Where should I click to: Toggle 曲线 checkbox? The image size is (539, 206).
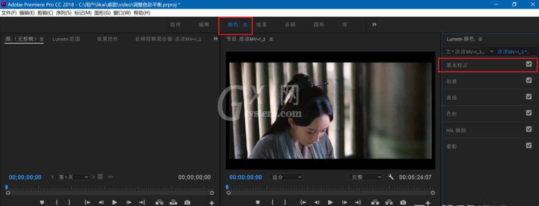coord(529,97)
